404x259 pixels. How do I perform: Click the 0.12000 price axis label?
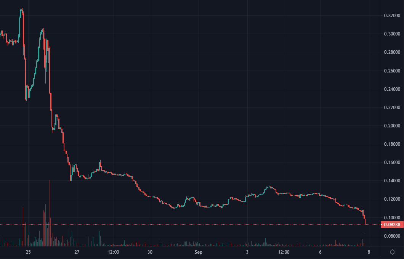392,199
